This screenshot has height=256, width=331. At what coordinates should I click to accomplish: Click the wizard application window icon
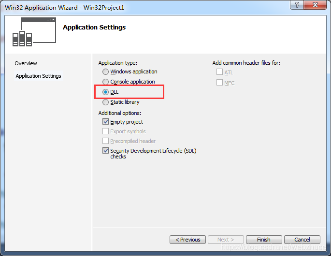[x=34, y=32]
